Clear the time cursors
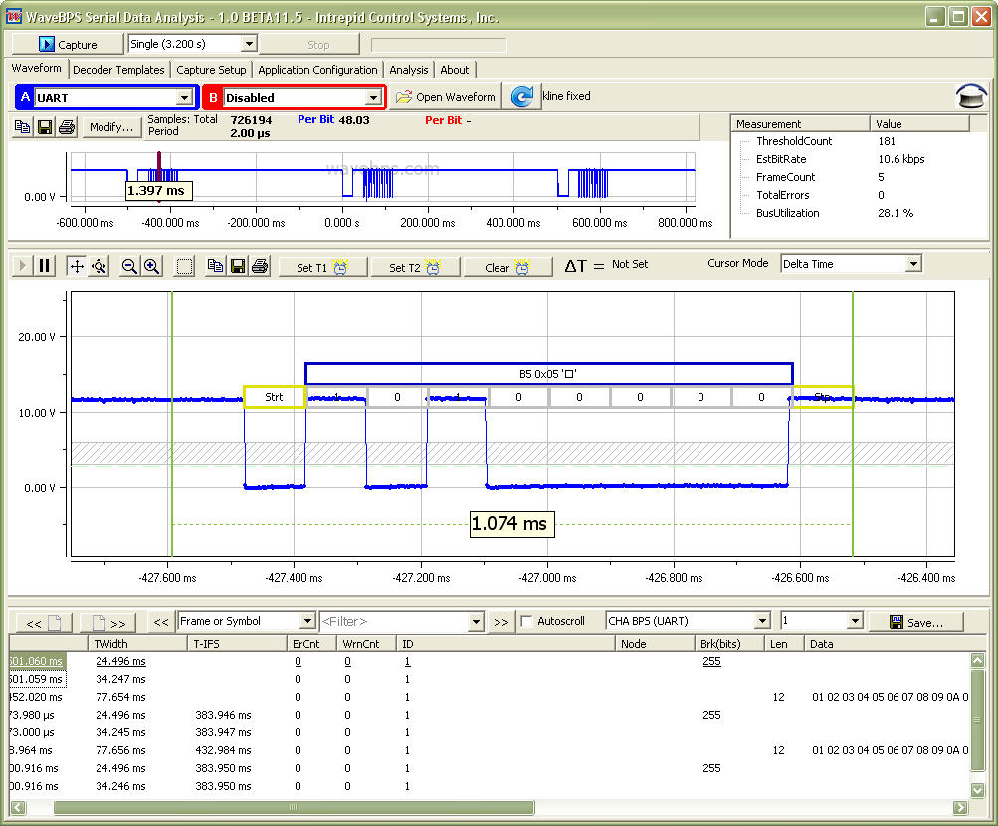 click(x=507, y=267)
